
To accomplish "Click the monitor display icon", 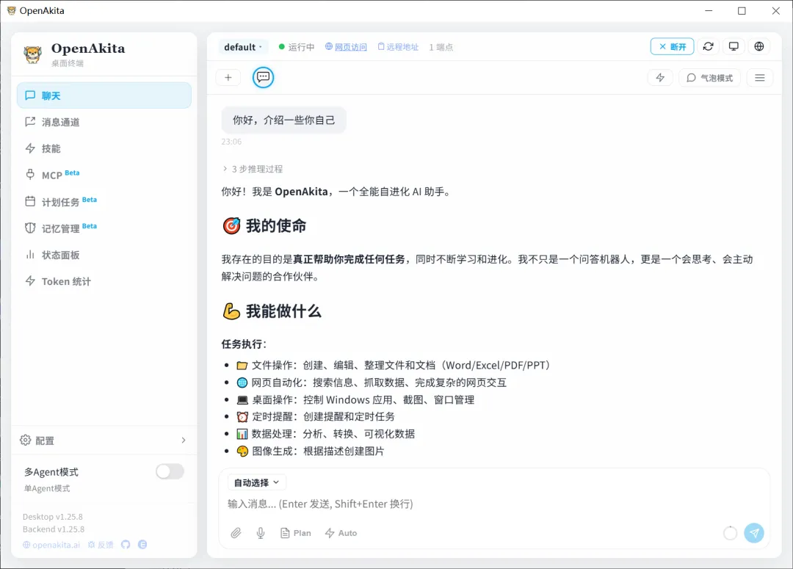I will [x=734, y=46].
